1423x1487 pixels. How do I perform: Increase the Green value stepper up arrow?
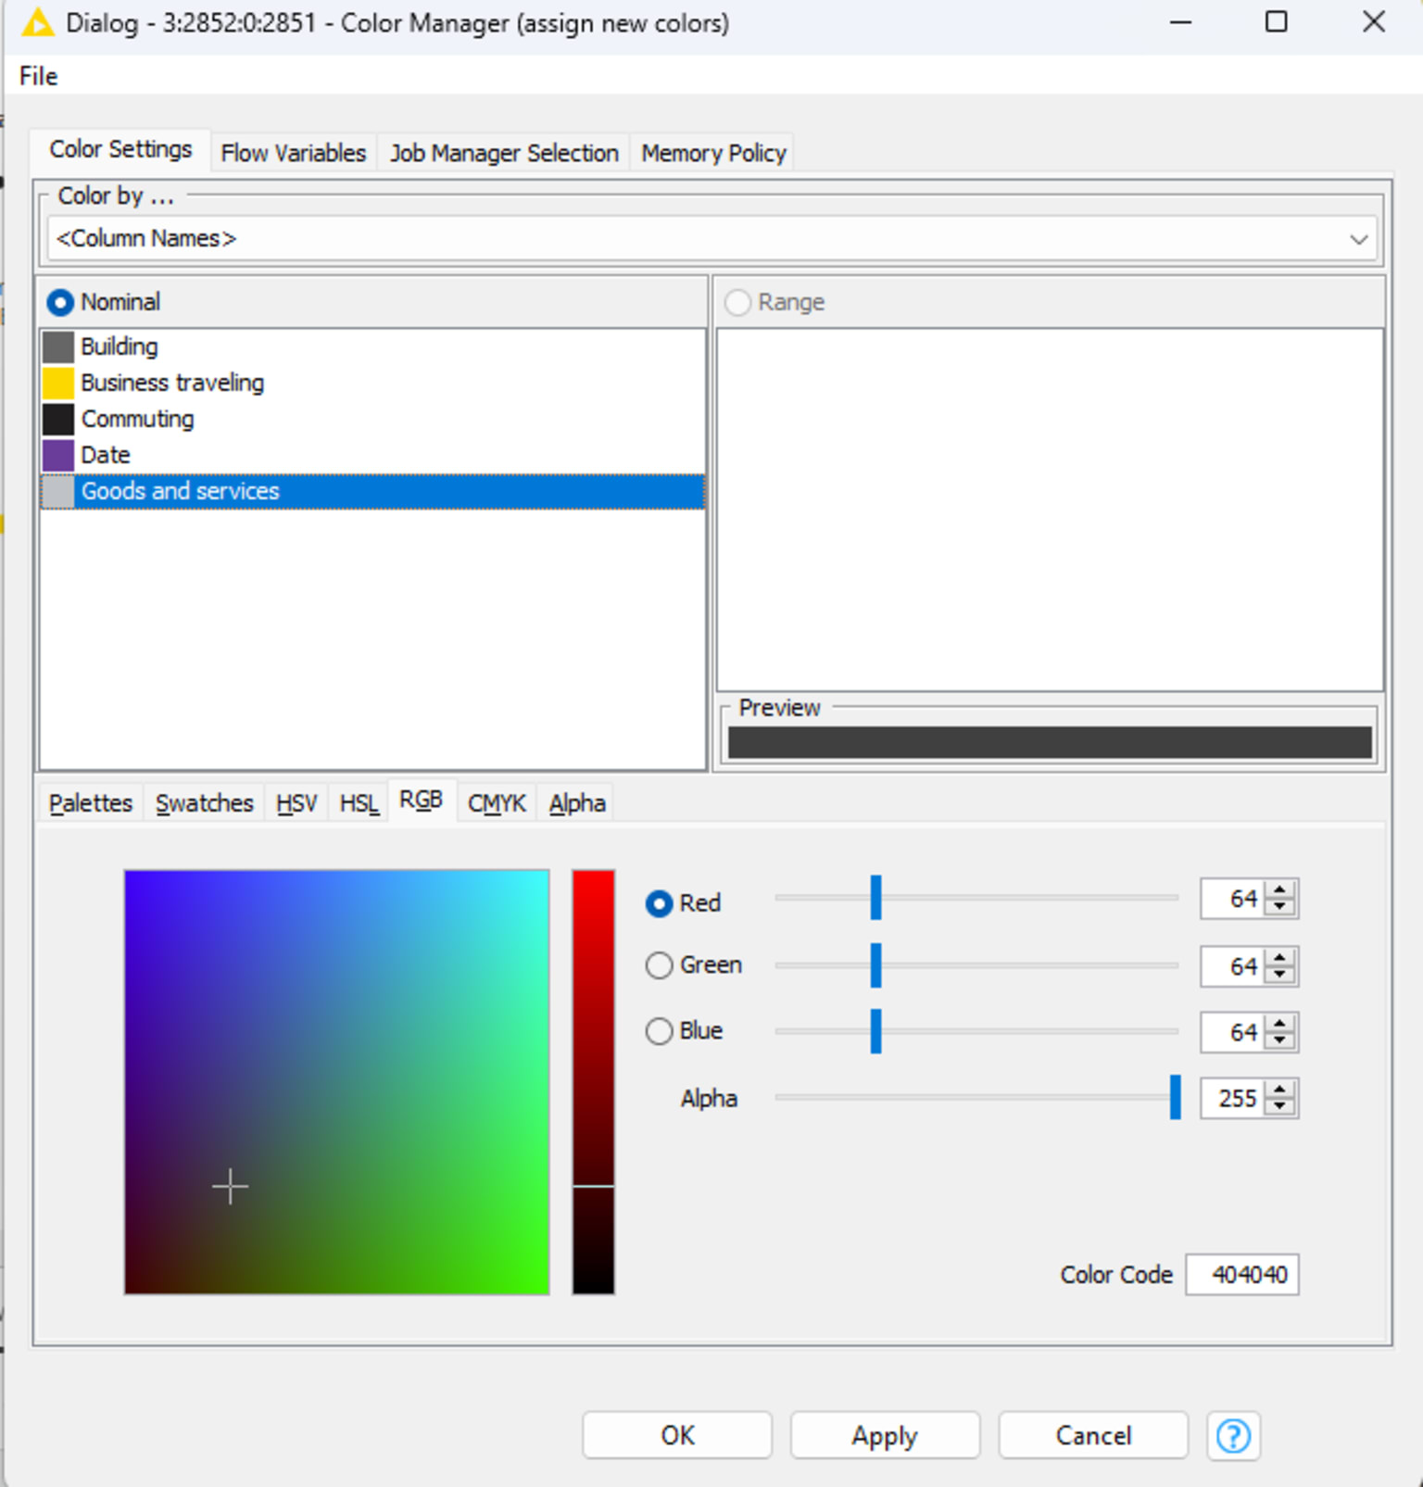[x=1280, y=958]
